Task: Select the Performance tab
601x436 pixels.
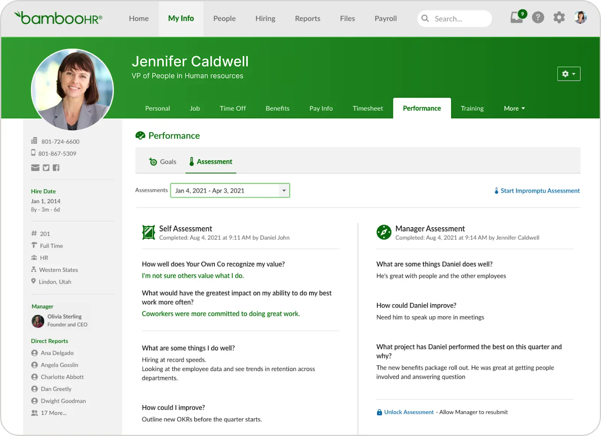Action: pyautogui.click(x=422, y=108)
